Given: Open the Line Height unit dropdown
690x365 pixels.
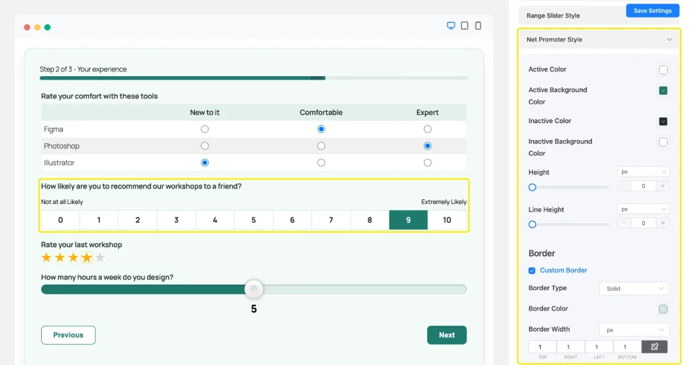Looking at the screenshot, I should 643,209.
